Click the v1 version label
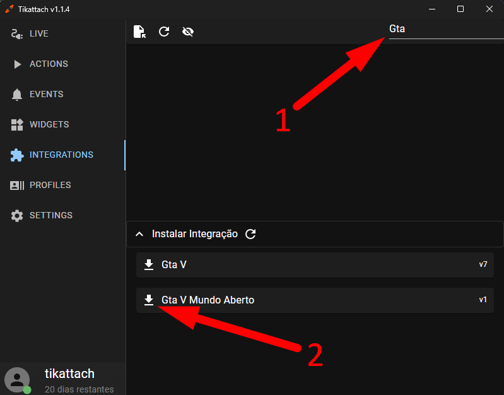504x395 pixels. pyautogui.click(x=483, y=300)
